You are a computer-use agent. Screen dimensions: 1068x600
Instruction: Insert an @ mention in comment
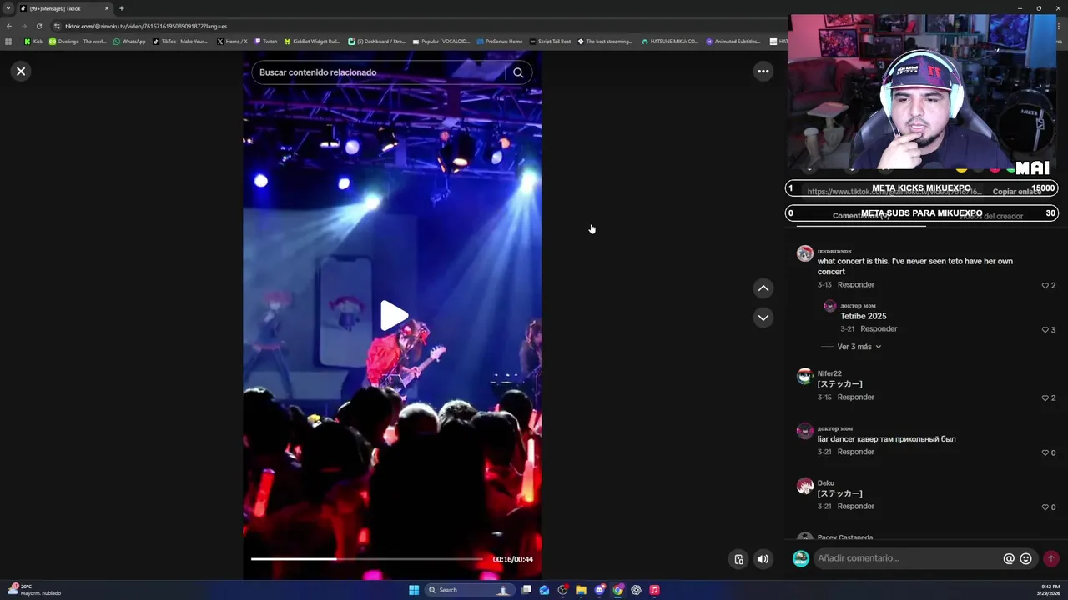[1009, 559]
